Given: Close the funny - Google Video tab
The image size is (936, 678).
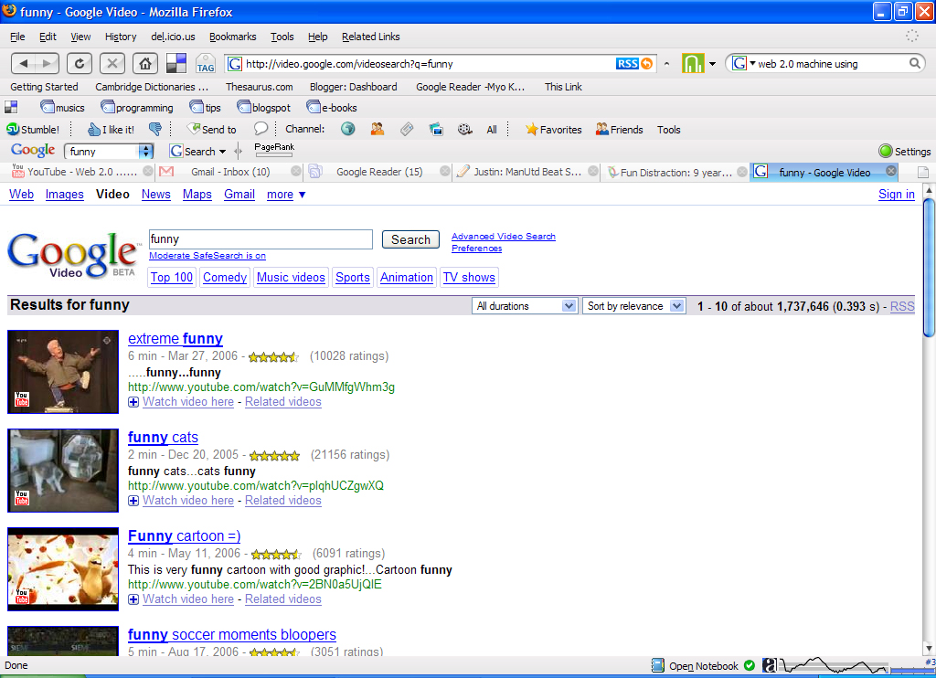Looking at the screenshot, I should 890,172.
